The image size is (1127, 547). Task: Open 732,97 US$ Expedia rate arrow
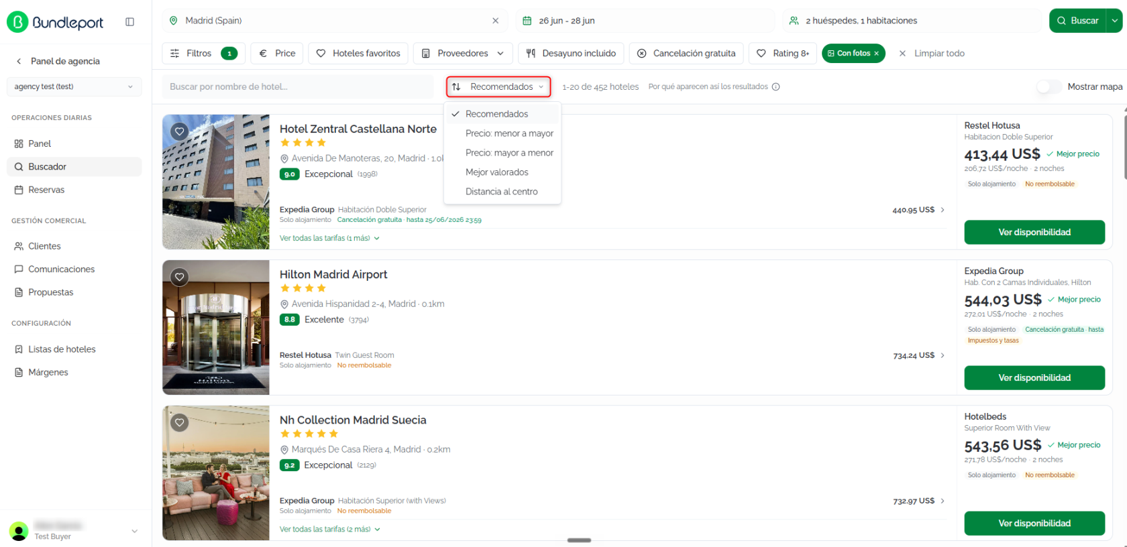pos(943,501)
